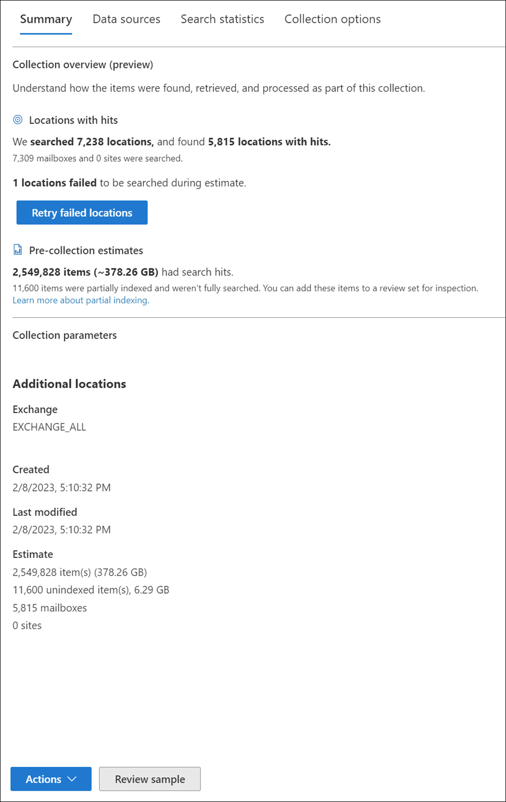Click the Collection parameters heading

click(65, 335)
